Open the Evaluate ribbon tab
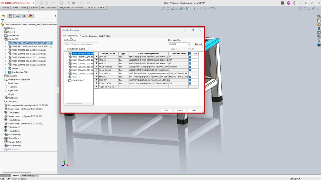 [34, 8]
